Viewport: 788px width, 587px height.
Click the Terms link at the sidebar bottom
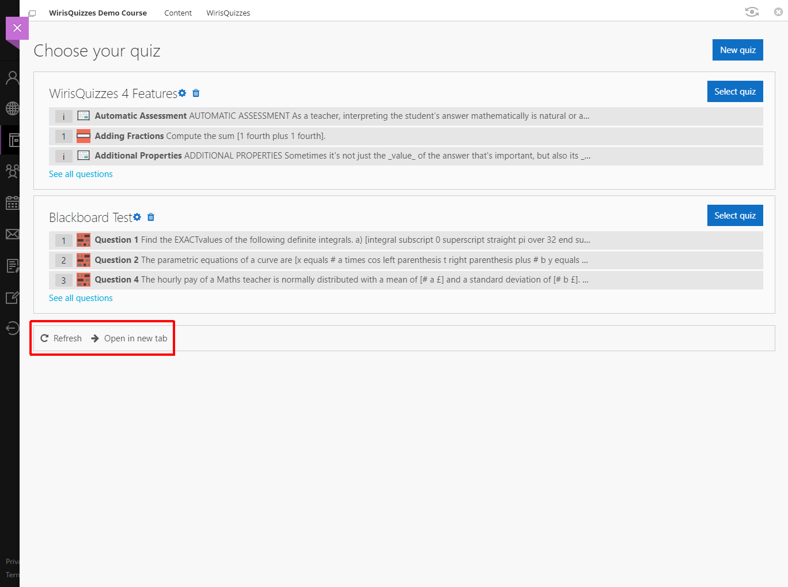point(13,574)
